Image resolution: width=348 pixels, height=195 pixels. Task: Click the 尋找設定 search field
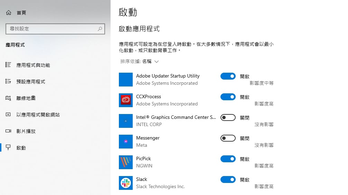pyautogui.click(x=55, y=29)
